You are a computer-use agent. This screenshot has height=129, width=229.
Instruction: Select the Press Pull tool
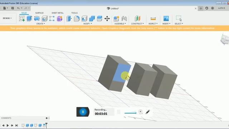pos(69,19)
